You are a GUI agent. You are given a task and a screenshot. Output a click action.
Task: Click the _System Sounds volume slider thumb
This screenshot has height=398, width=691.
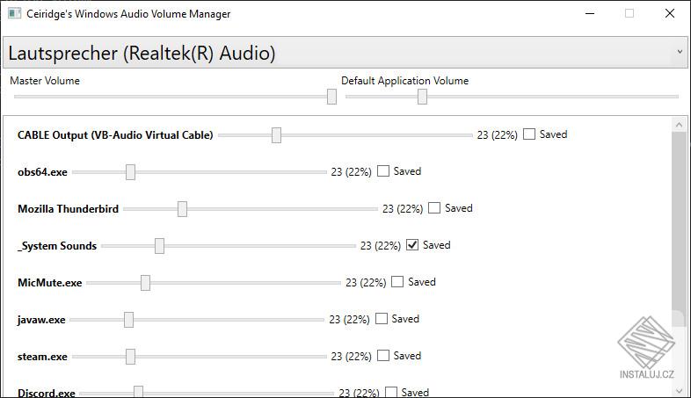[x=159, y=245]
